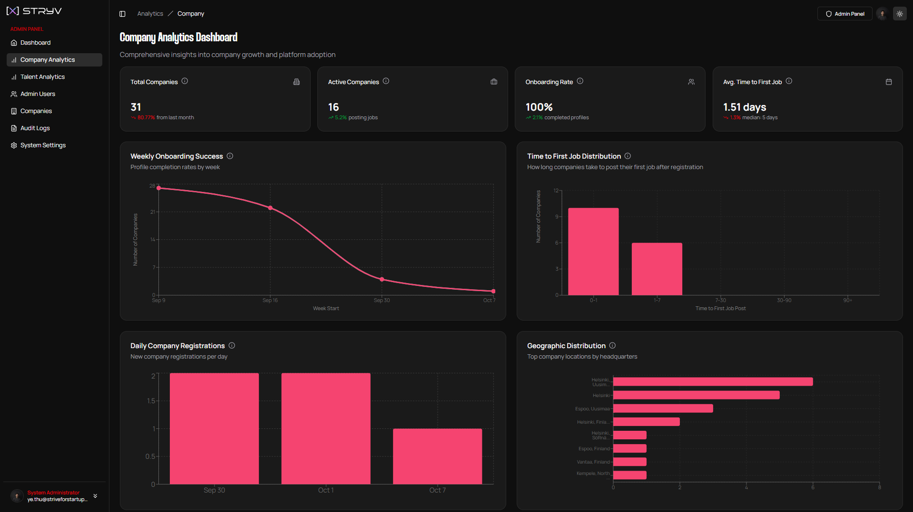Toggle the sidebar panel icon

(122, 14)
